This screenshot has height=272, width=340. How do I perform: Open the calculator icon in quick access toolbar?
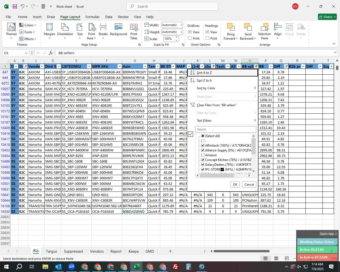coord(44,6)
